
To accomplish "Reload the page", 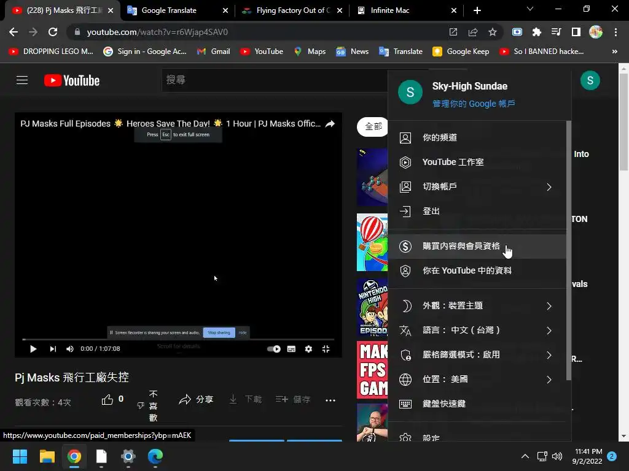I will click(x=53, y=32).
